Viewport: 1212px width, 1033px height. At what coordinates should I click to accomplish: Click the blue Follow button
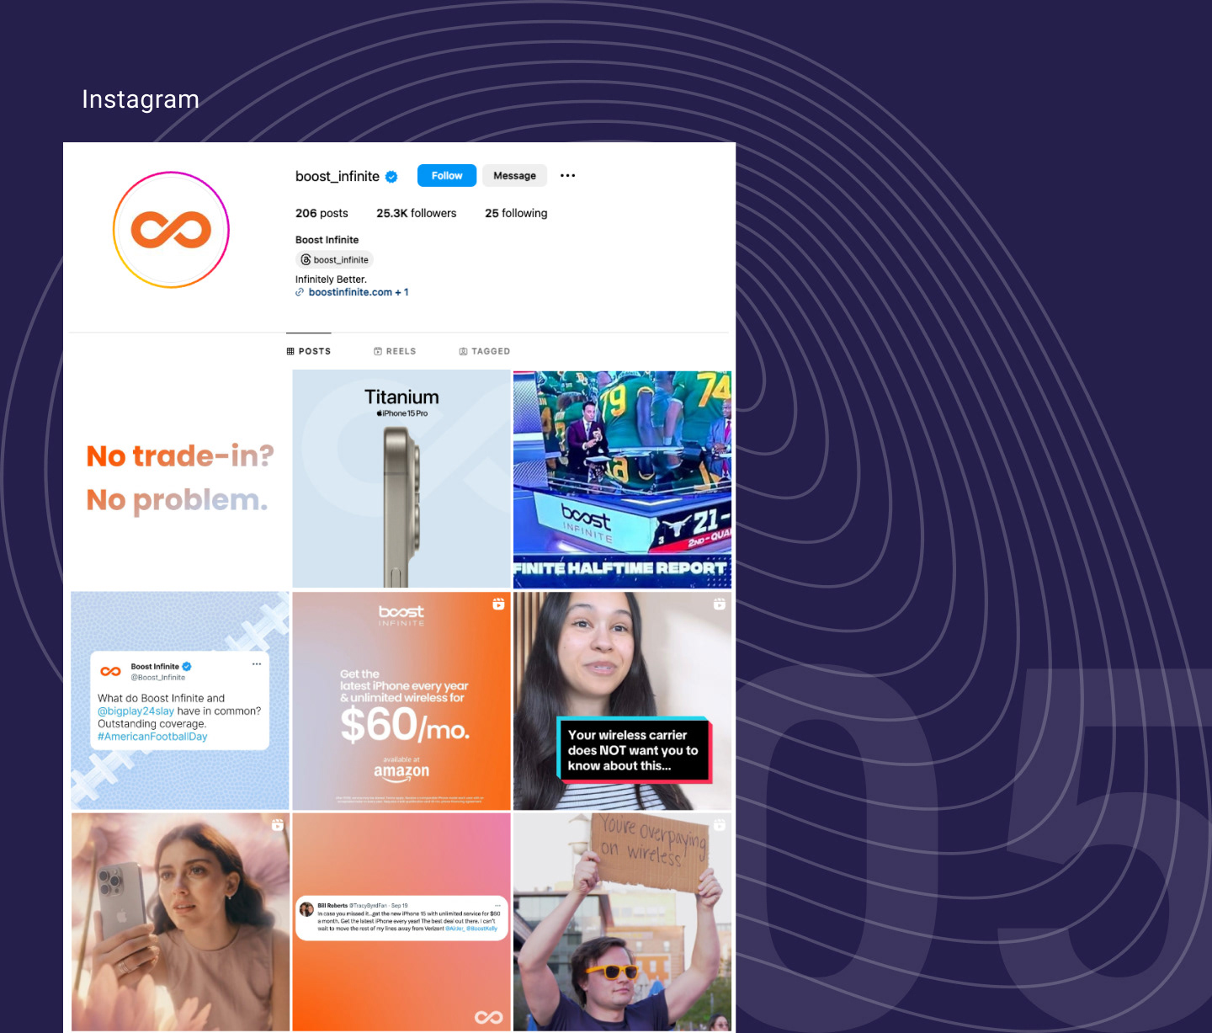[x=447, y=175]
